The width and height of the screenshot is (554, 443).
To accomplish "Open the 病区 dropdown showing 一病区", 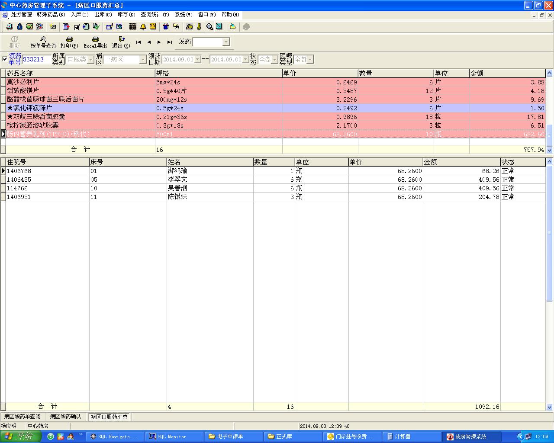I will [x=142, y=60].
